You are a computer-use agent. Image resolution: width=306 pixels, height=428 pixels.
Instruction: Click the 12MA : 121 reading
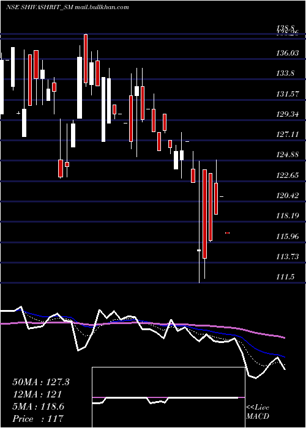tap(37, 394)
